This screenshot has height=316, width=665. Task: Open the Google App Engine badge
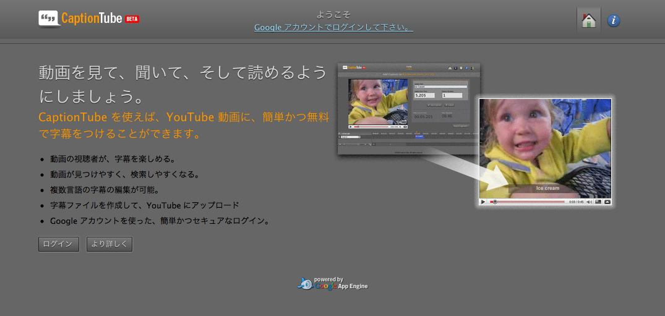click(x=333, y=284)
